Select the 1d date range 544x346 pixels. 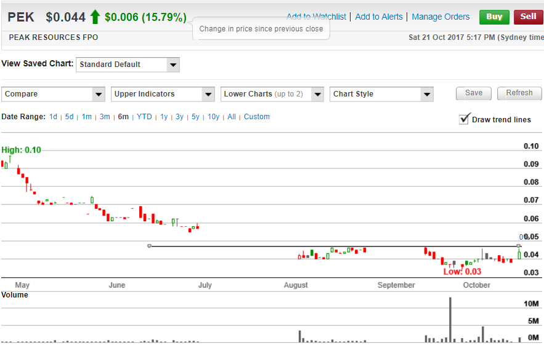point(53,117)
